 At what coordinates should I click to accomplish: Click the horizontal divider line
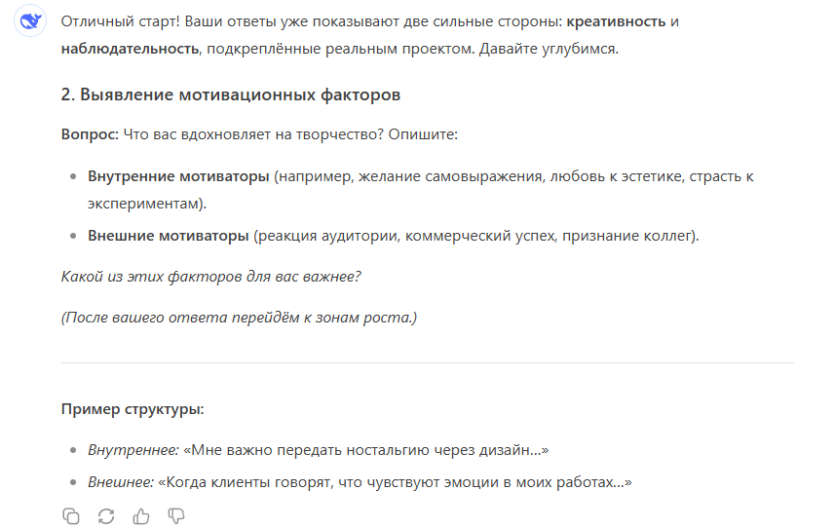[428, 362]
